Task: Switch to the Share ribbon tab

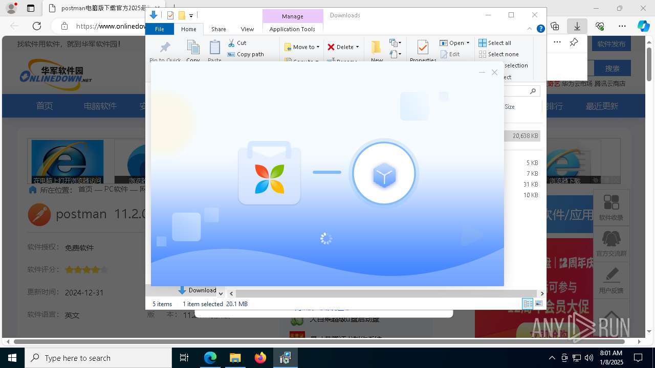Action: [219, 29]
